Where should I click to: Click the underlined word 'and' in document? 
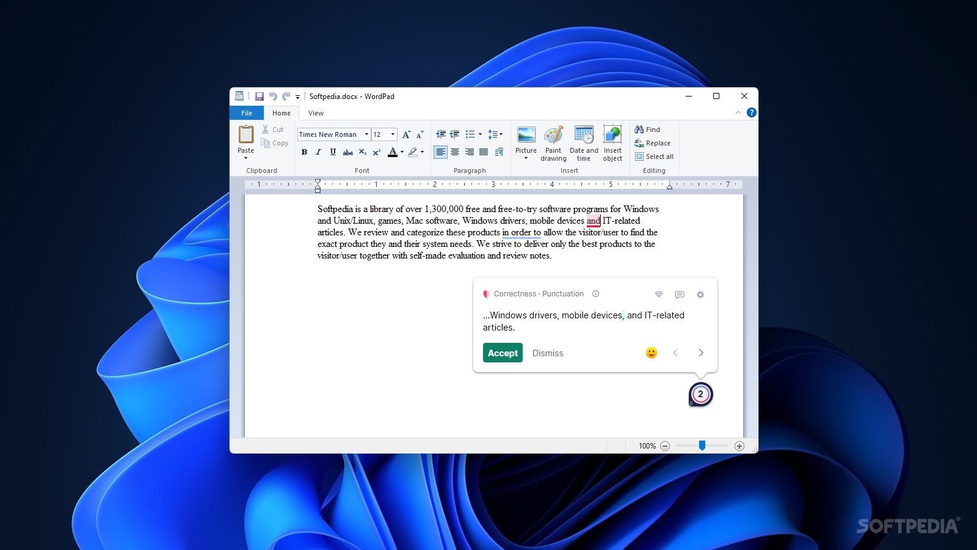594,221
